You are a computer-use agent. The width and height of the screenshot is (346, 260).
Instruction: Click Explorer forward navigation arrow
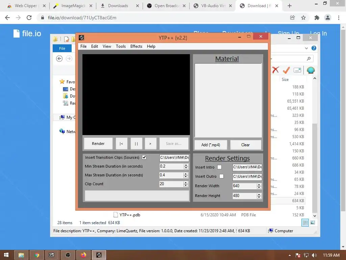click(69, 59)
